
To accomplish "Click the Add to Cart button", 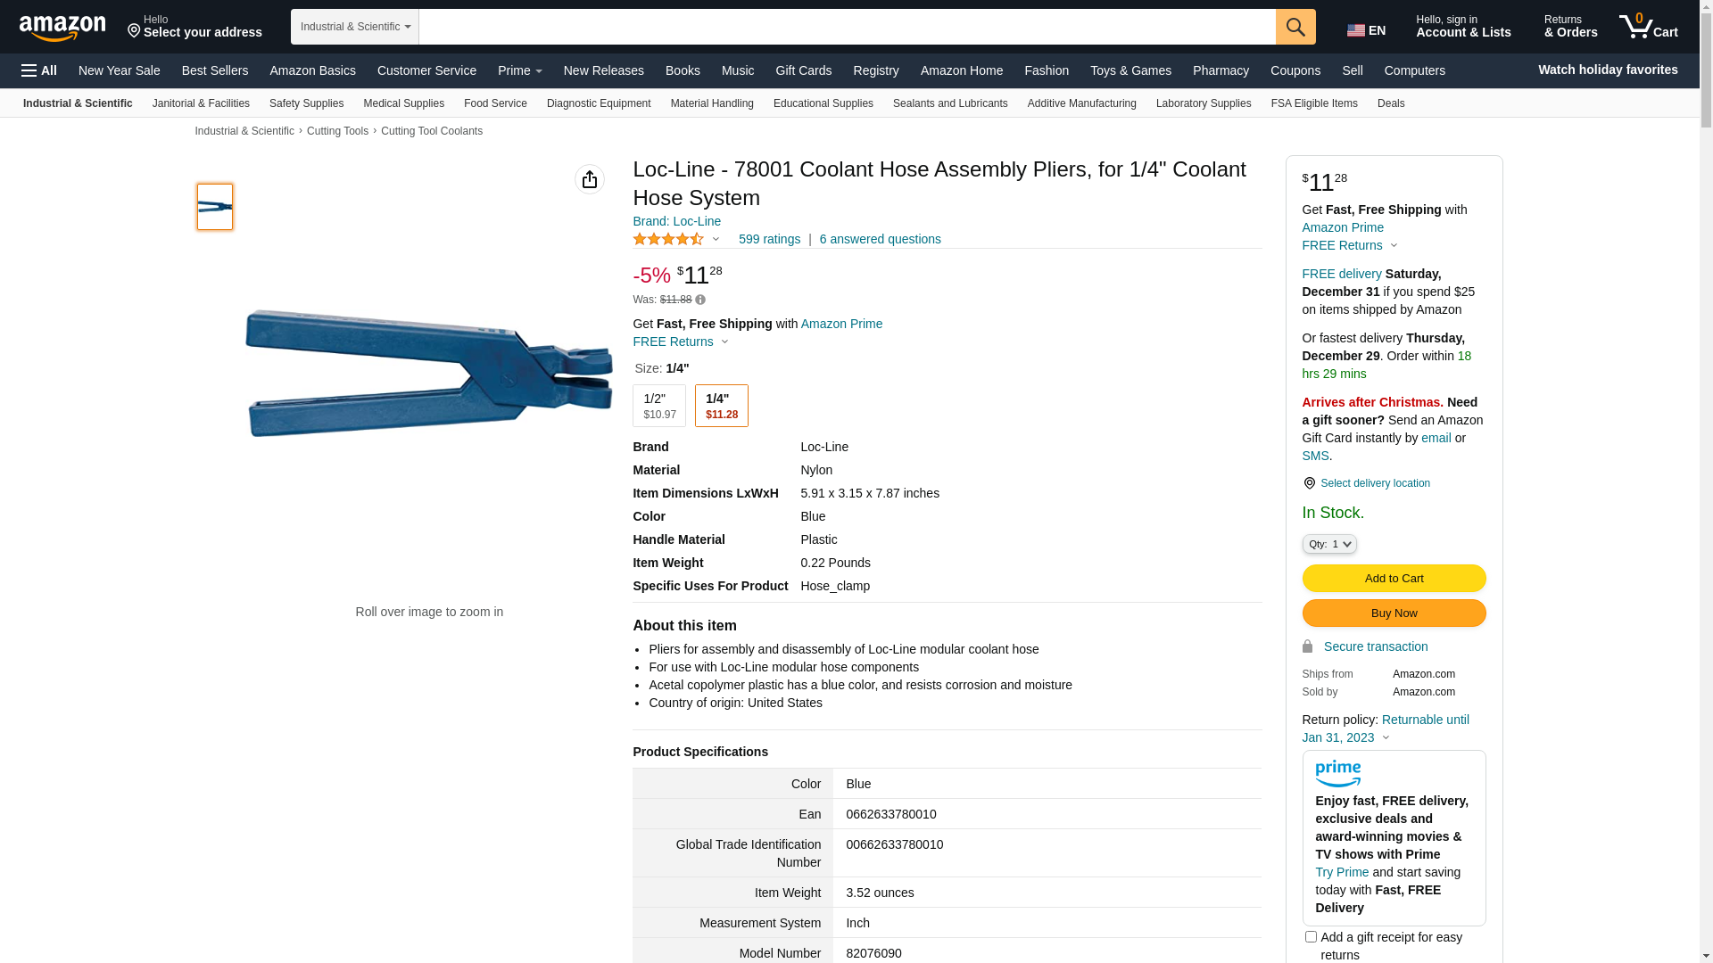I will click(x=1394, y=578).
